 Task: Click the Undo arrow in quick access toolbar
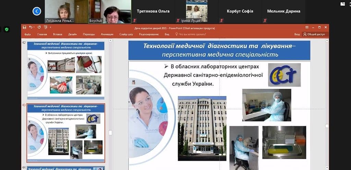pyautogui.click(x=30, y=27)
